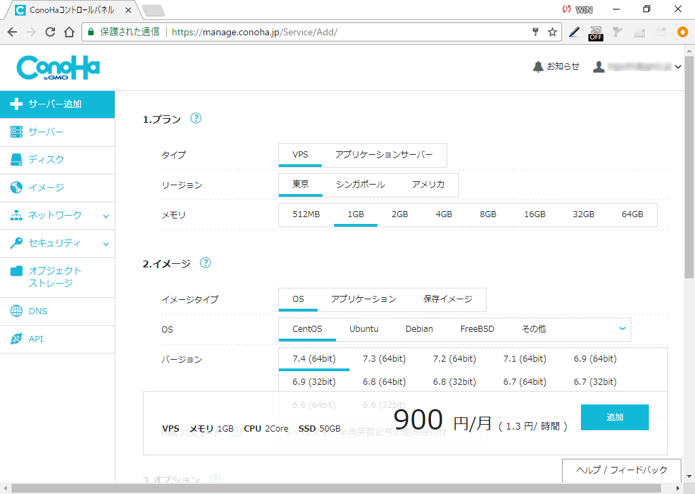Select シンガポール region
This screenshot has height=494, width=695.
pos(360,185)
